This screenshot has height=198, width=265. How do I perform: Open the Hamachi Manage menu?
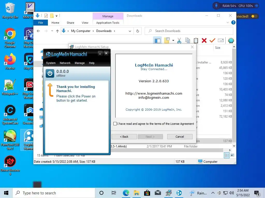[x=80, y=63]
